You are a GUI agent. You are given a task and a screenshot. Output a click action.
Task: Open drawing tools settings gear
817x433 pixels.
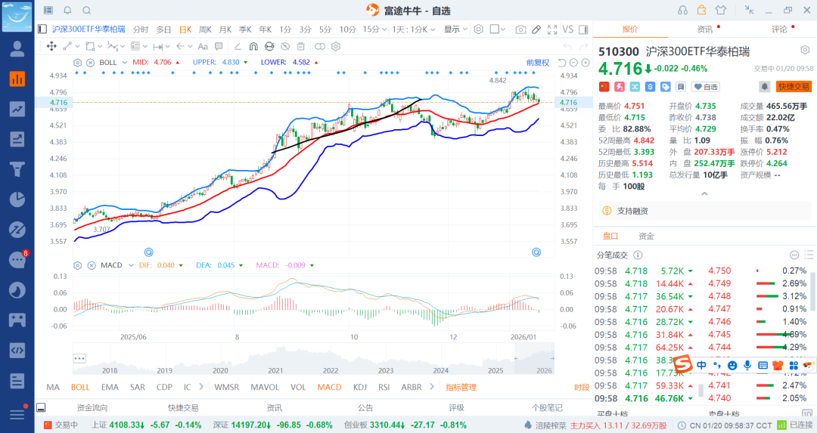coord(336,46)
